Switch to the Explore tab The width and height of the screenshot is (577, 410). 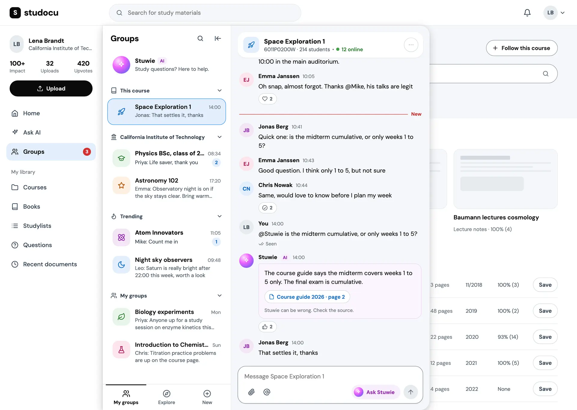coord(166,397)
